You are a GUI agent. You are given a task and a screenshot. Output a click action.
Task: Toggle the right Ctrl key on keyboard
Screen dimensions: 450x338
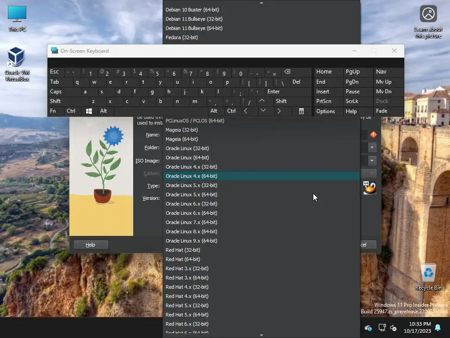coord(232,111)
